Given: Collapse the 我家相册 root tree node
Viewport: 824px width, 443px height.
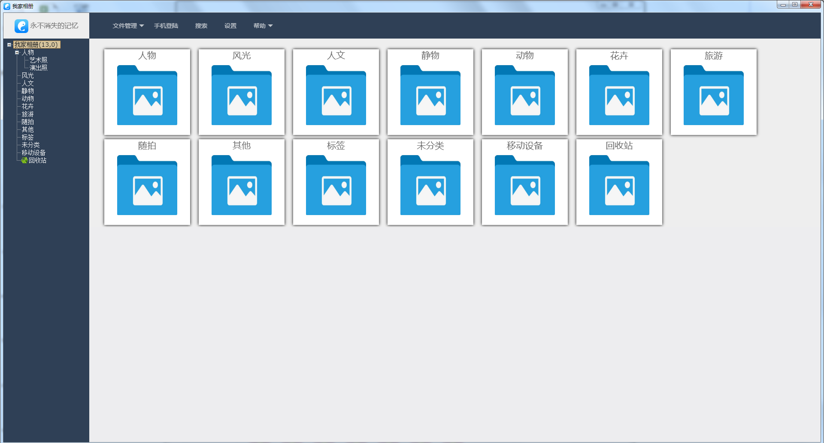Looking at the screenshot, I should click(x=9, y=45).
